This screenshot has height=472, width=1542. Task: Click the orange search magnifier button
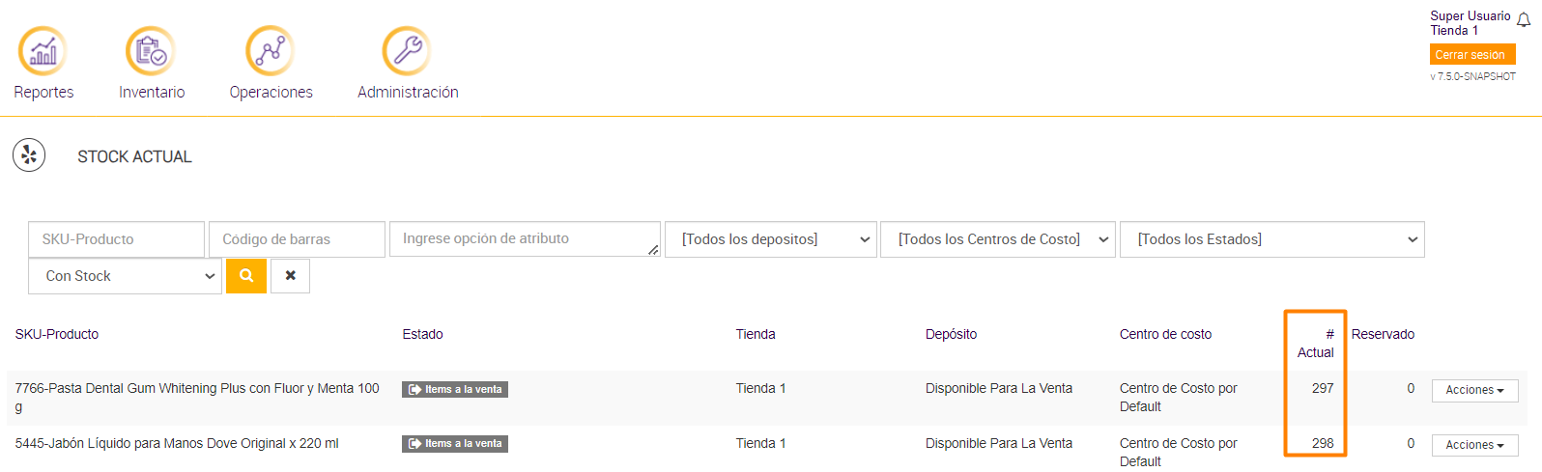246,276
